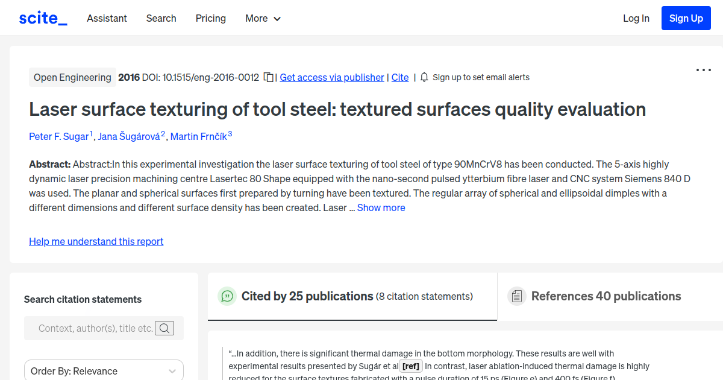The width and height of the screenshot is (723, 380).
Task: Click the Cite link
Action: tap(399, 77)
